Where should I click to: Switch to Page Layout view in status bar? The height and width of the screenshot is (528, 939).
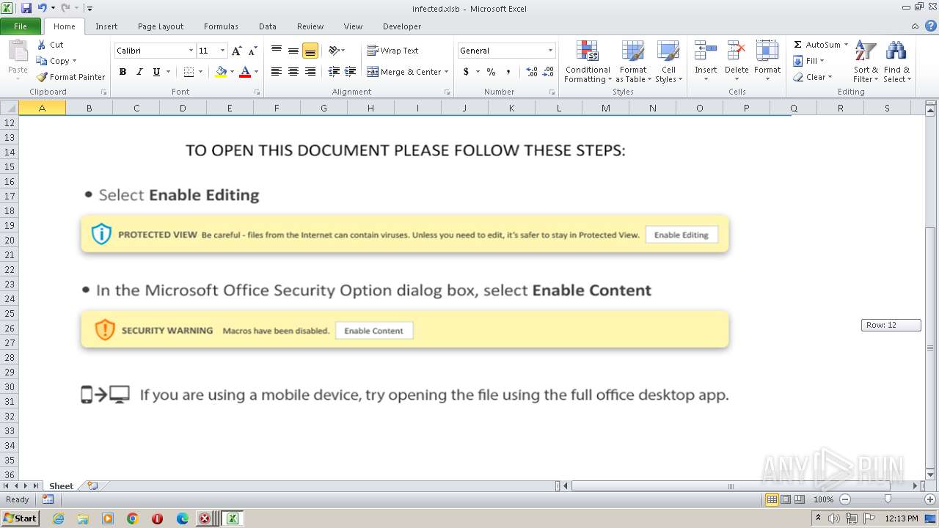click(x=786, y=499)
